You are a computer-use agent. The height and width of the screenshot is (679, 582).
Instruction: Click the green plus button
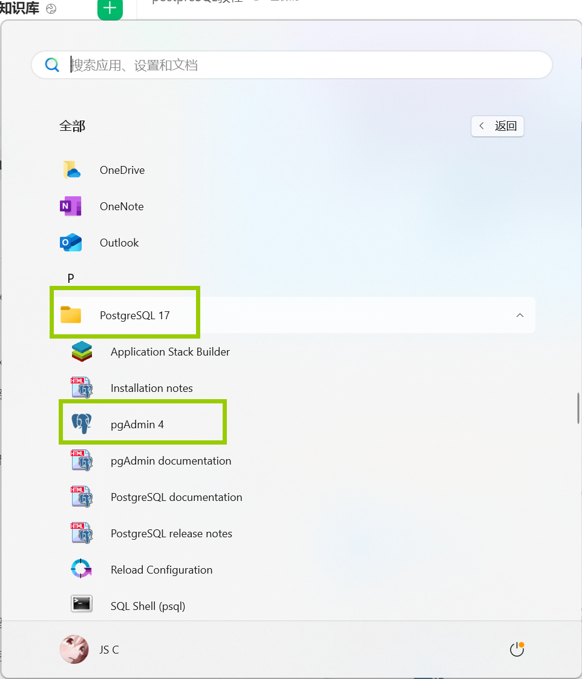[x=110, y=8]
